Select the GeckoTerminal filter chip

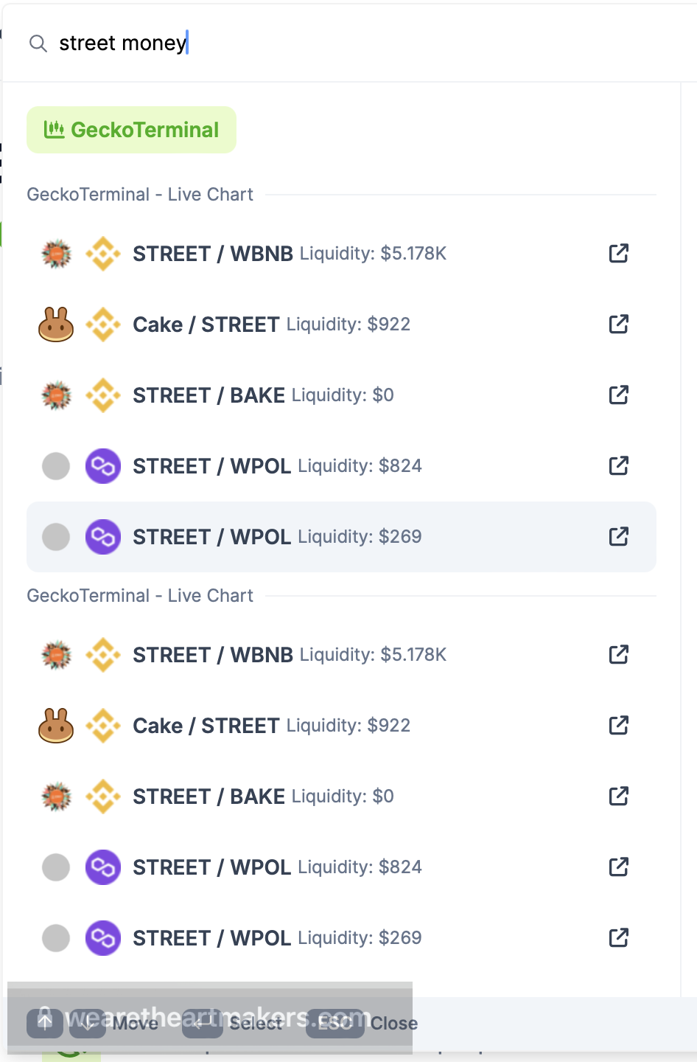[131, 130]
